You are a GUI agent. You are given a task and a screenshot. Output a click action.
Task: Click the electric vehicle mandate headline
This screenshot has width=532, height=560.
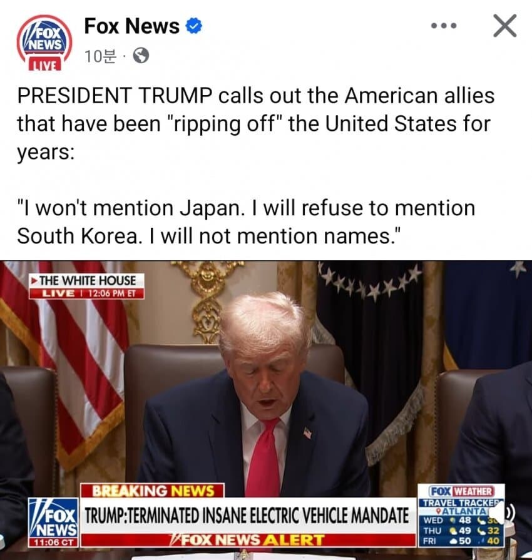247,516
